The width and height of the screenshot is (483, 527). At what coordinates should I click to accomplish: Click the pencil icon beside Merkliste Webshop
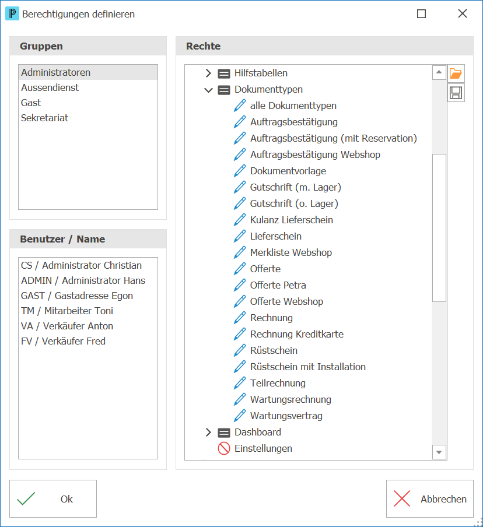click(x=240, y=252)
